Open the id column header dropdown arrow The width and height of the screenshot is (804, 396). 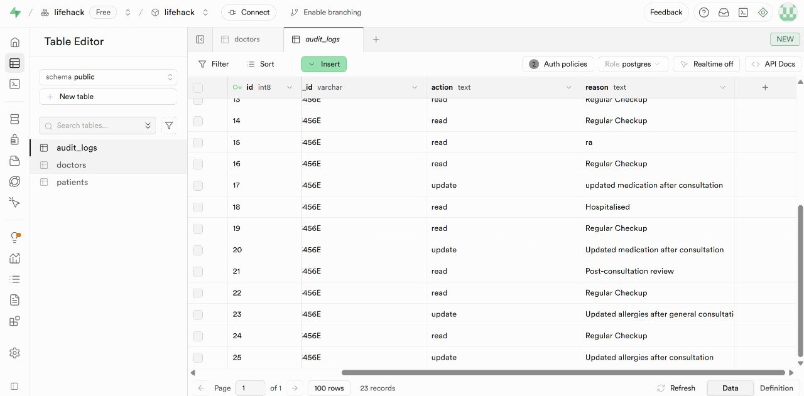290,87
